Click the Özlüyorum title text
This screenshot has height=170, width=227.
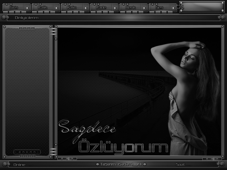pos(123,147)
